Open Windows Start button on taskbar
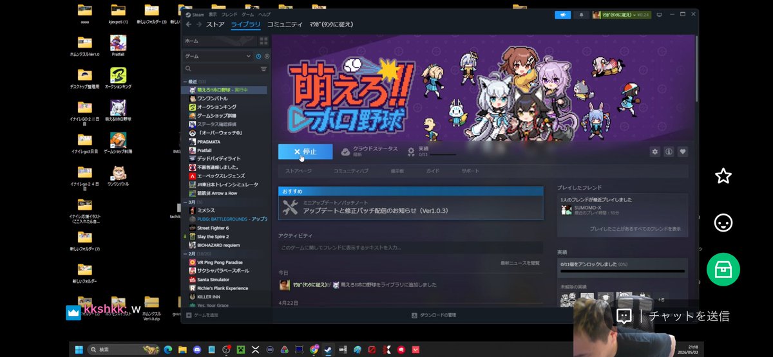Screen dimensions: 773x357 pos(80,349)
